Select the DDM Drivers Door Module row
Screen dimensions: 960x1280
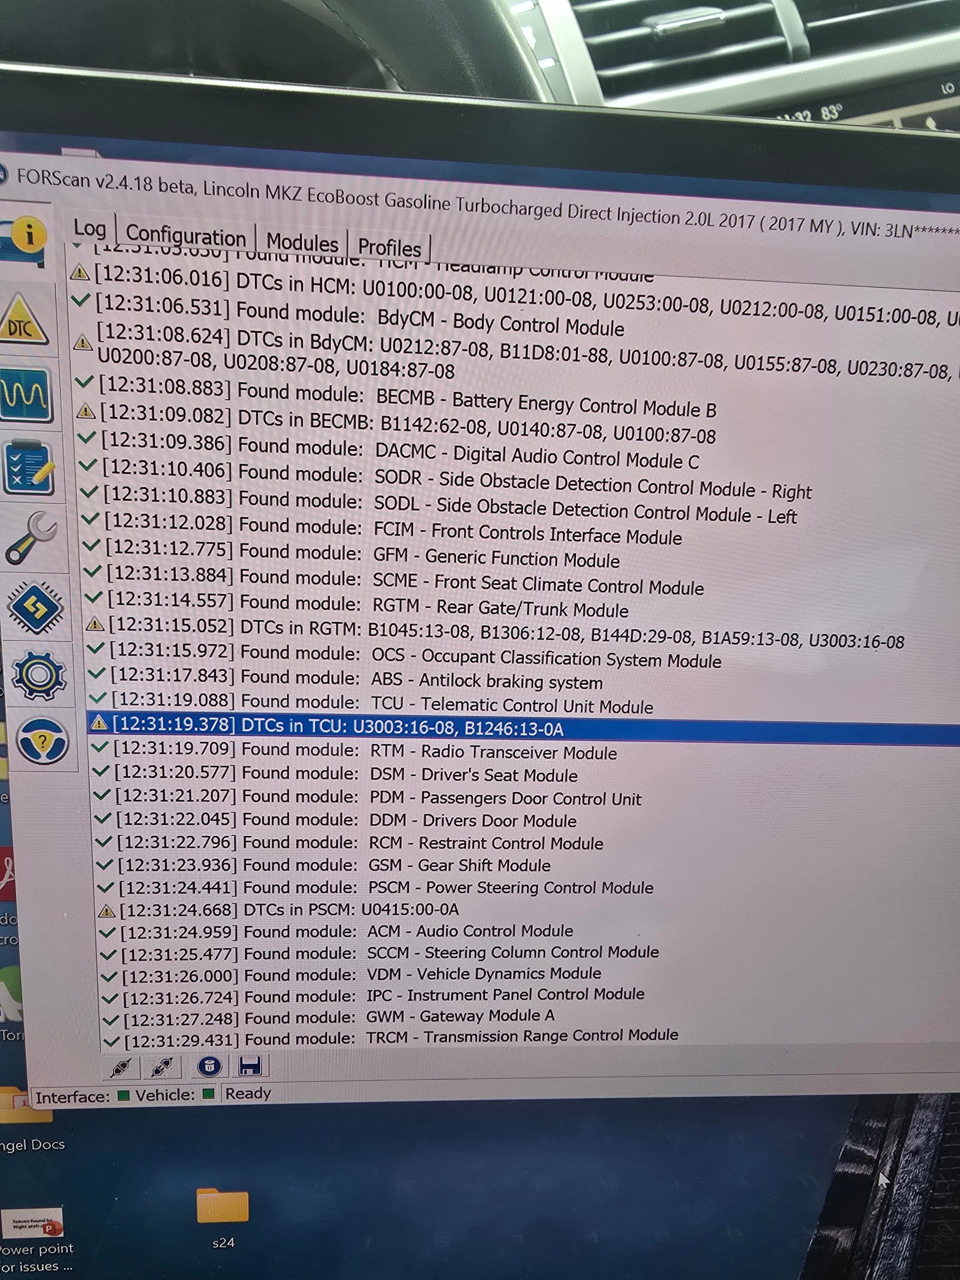coord(335,820)
